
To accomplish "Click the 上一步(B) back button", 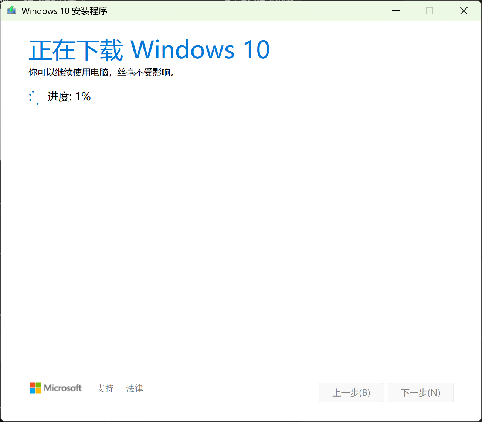I will coord(351,392).
